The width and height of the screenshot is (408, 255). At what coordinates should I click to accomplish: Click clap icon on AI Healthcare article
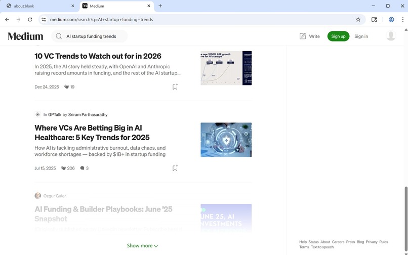63,168
